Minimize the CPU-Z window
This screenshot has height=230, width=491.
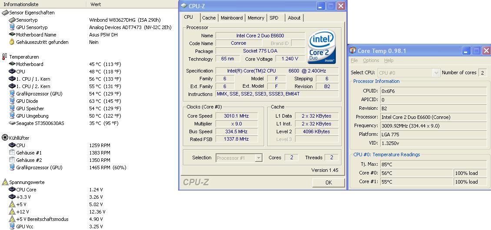[321, 6]
